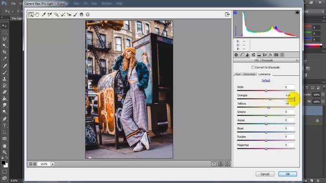
Task: Select Crop tool in Photoshop toolbox
Action: [5, 52]
